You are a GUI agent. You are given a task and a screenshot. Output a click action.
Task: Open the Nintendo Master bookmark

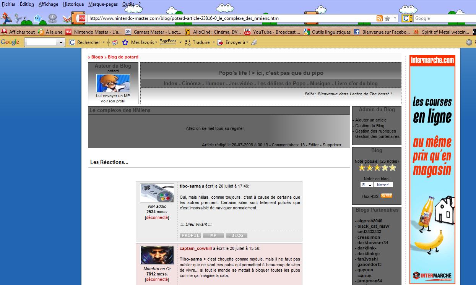click(x=93, y=32)
